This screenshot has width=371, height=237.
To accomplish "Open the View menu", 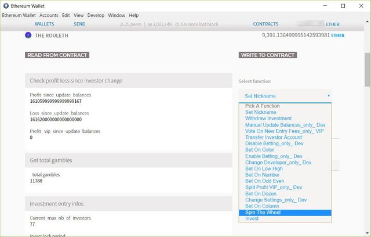I will click(79, 15).
